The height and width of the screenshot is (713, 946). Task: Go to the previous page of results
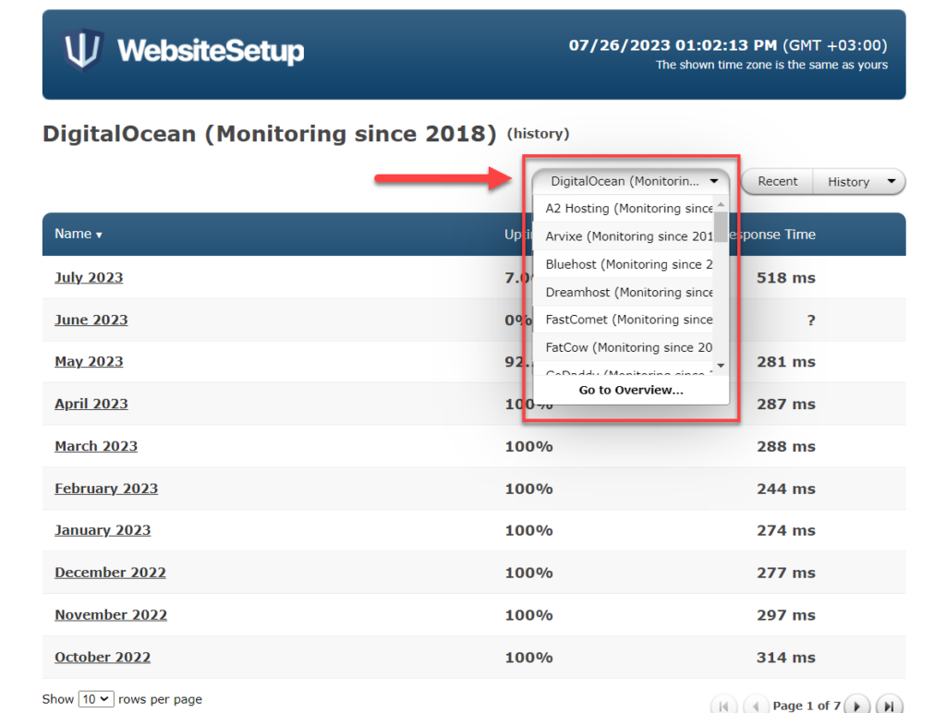point(756,706)
